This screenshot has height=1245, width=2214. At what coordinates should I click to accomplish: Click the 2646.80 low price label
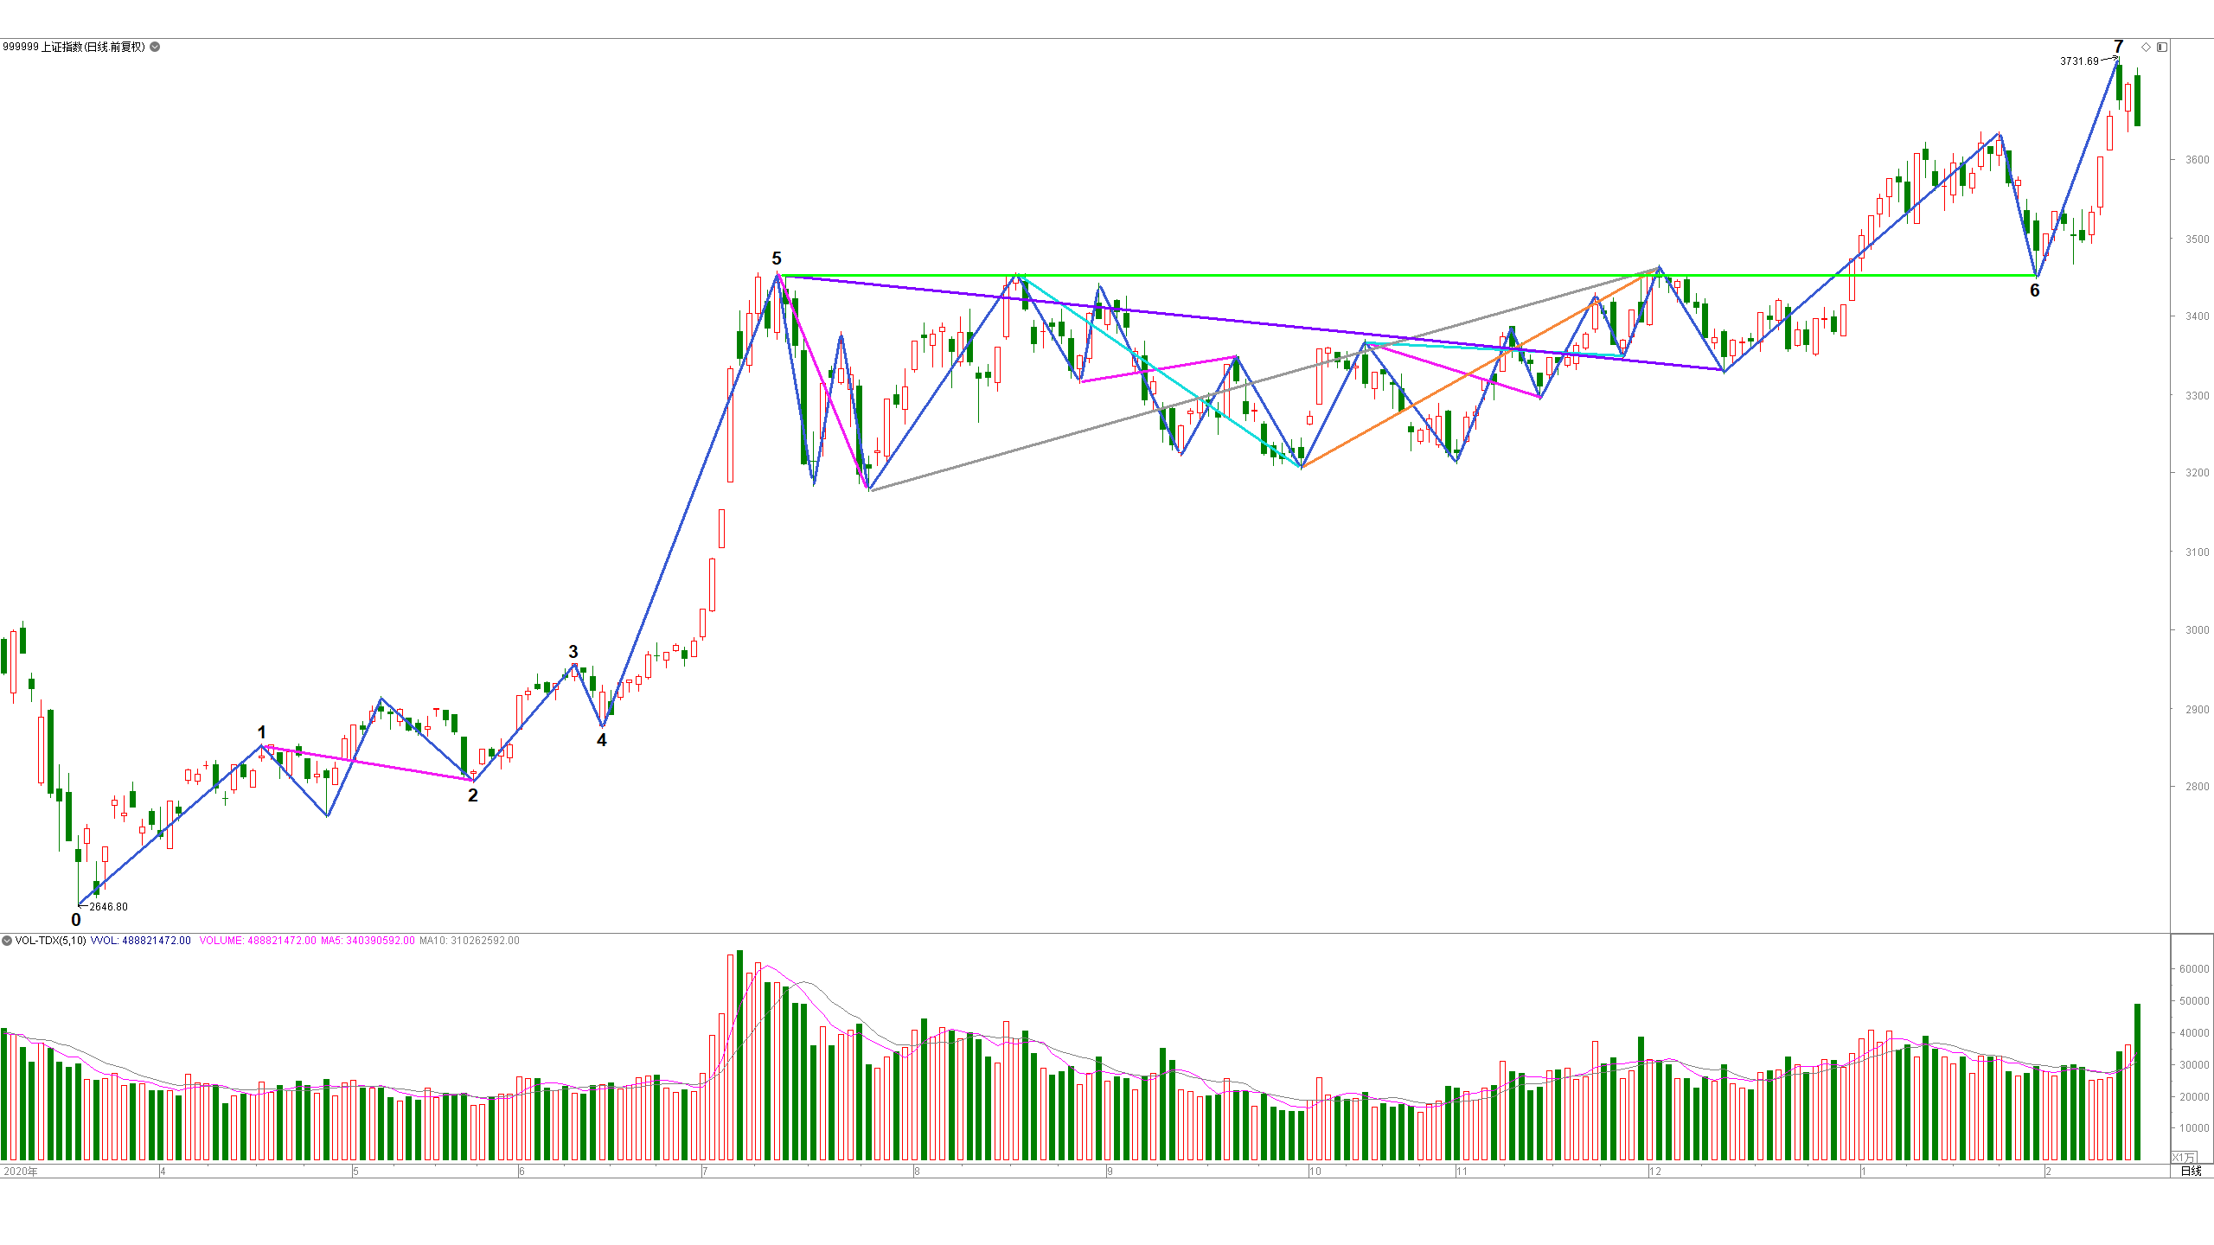tap(108, 907)
